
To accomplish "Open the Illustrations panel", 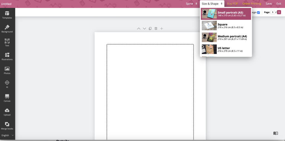I will (x=7, y=57).
